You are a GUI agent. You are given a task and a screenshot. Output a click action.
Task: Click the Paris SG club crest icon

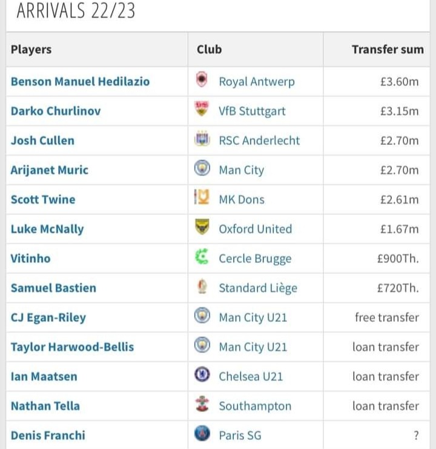[x=202, y=434]
